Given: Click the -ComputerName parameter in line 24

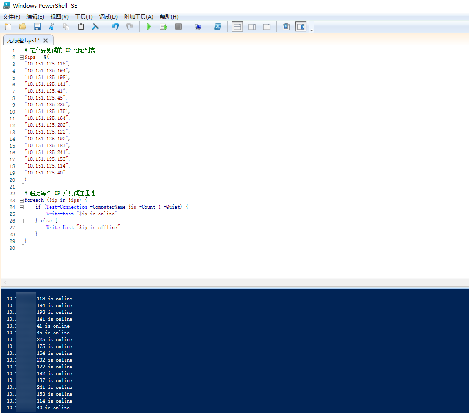Looking at the screenshot, I should click(108, 207).
